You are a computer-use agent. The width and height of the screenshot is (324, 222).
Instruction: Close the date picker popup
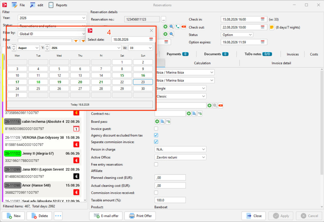pos(151,31)
